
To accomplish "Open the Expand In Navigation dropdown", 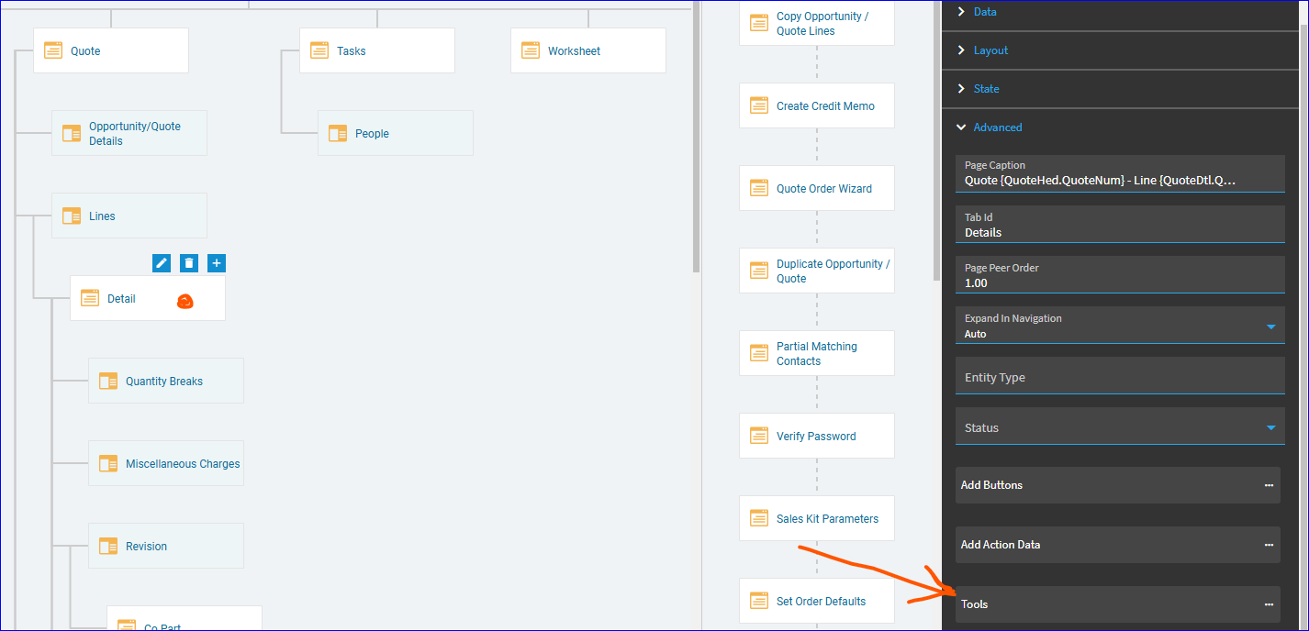I will (x=1270, y=327).
